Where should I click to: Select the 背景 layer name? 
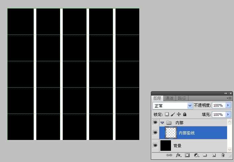tap(177, 146)
